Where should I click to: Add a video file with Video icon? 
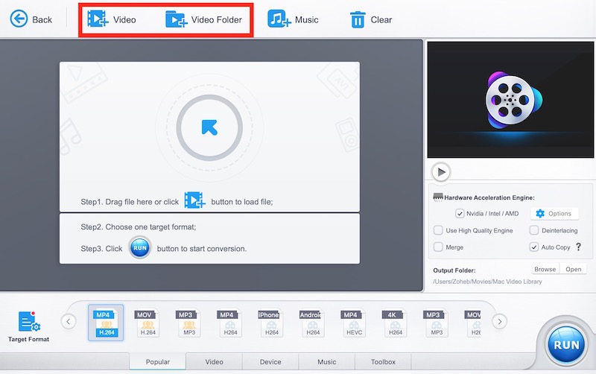click(x=98, y=19)
